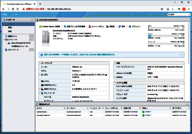Expand the 仮想マシン tree node
Viewport: 192px width, 134px height.
[x=4, y=36]
